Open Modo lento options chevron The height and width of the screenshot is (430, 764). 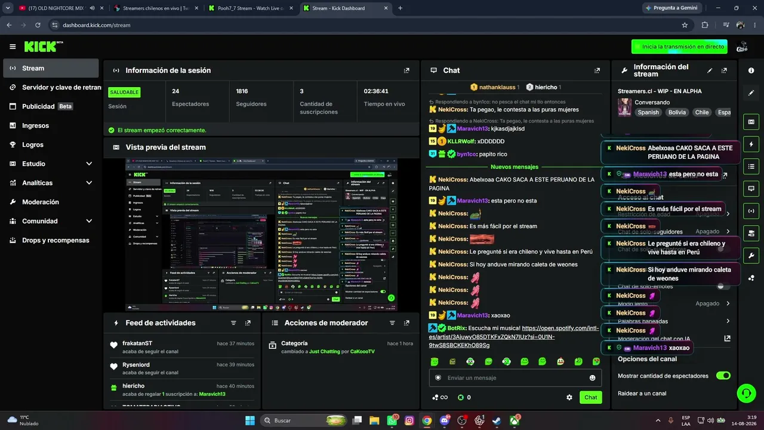[x=728, y=303]
